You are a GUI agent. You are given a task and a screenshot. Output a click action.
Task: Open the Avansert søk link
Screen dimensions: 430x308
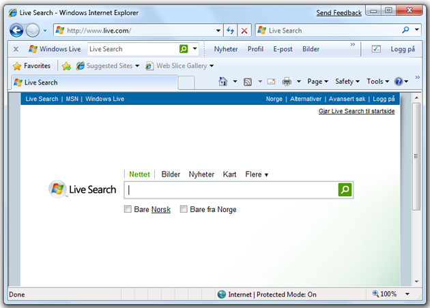coord(347,99)
